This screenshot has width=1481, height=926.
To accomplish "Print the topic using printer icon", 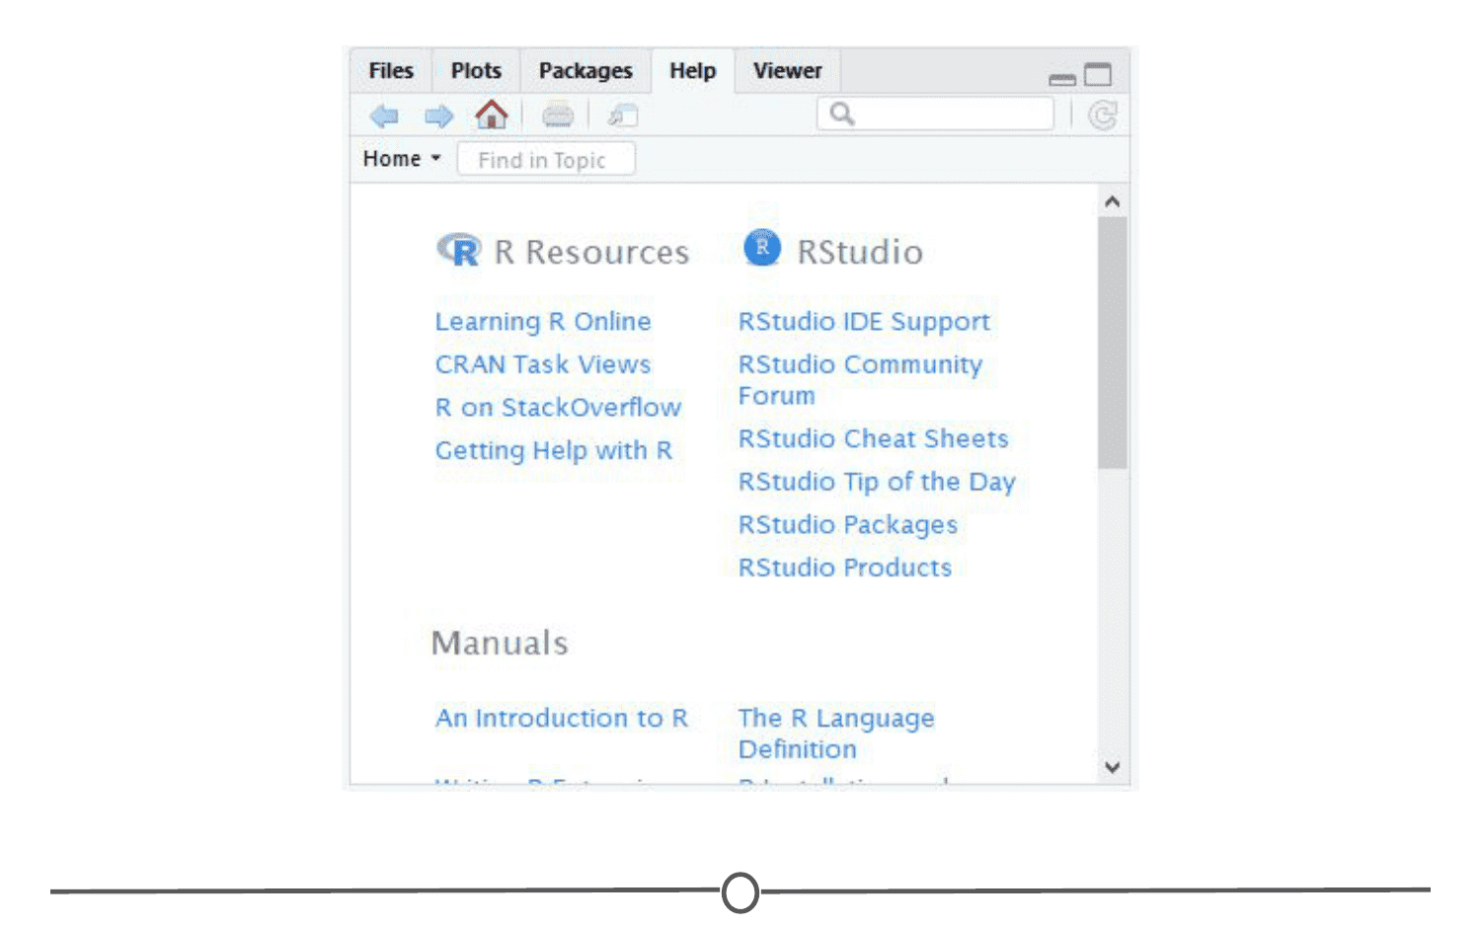I will click(x=558, y=116).
